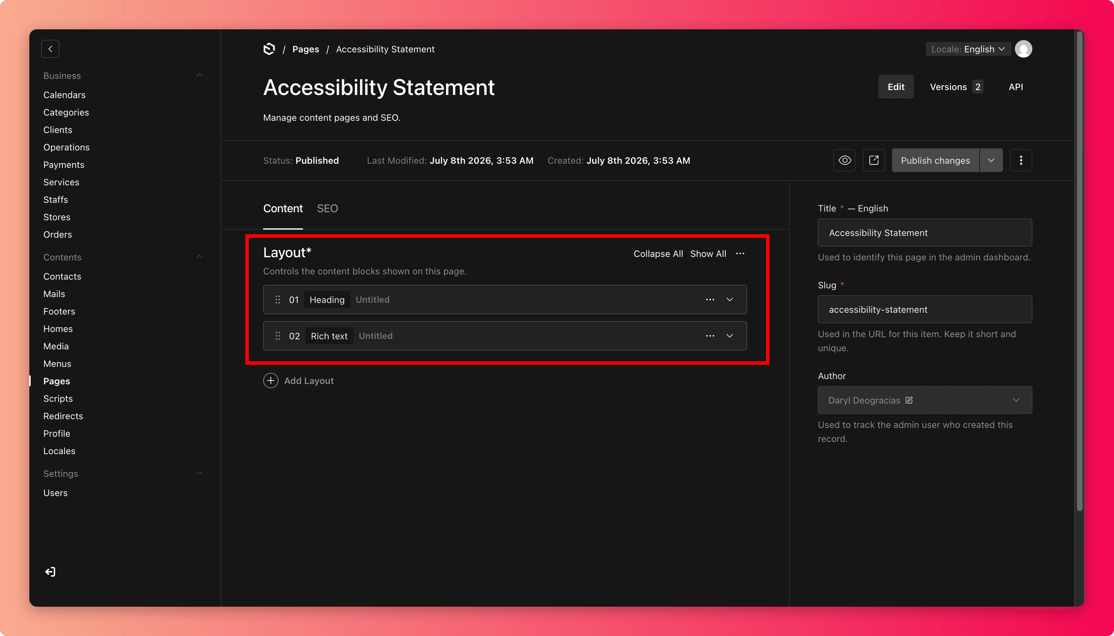Open Services in the sidebar
The height and width of the screenshot is (636, 1114).
[61, 182]
